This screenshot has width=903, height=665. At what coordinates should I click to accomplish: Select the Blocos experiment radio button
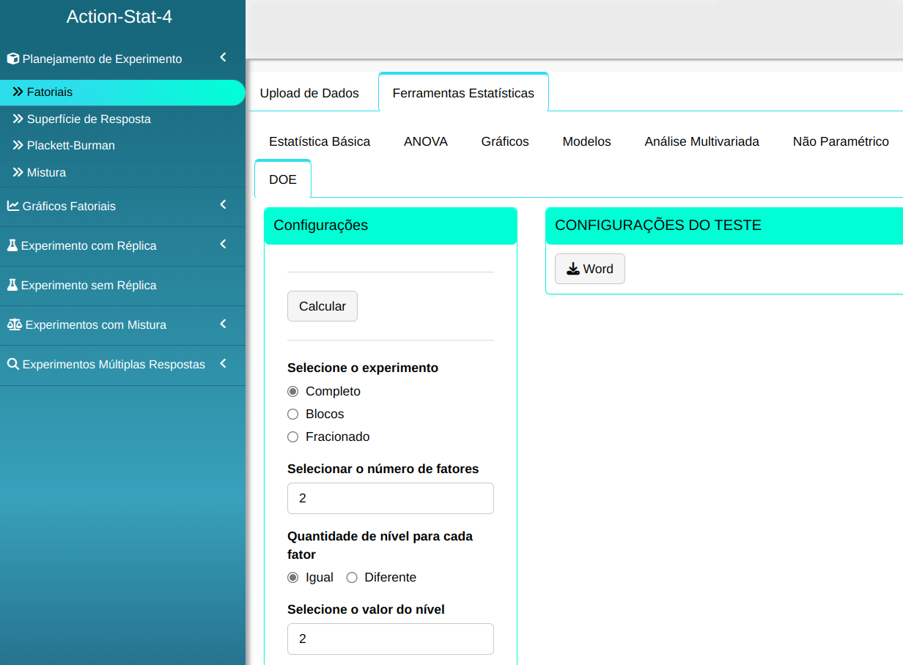click(x=293, y=415)
